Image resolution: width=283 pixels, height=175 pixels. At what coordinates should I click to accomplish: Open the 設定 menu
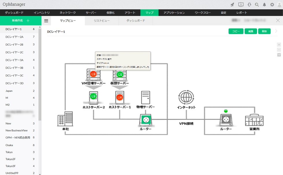tap(224, 13)
